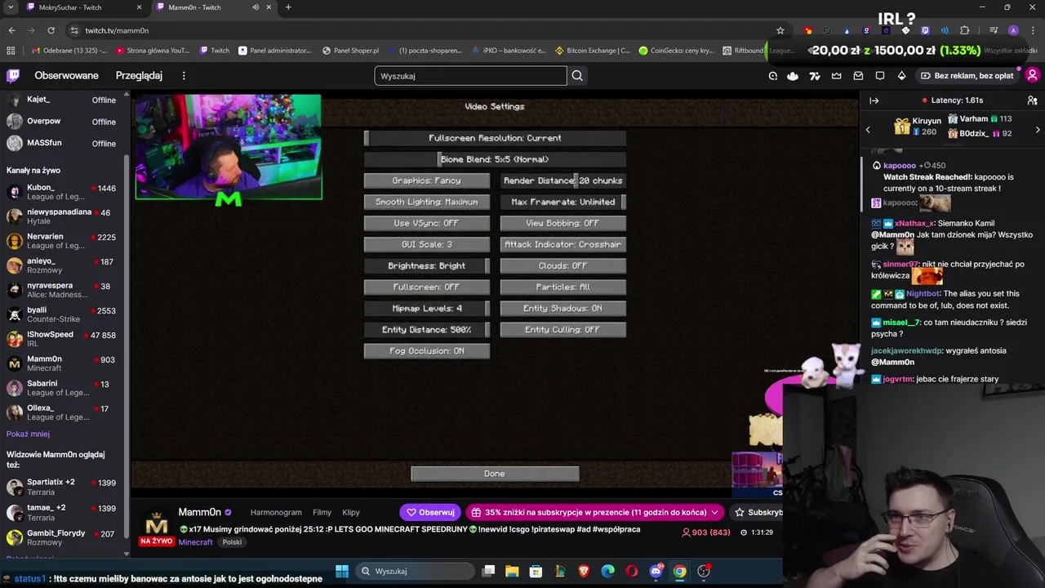Launch Brave browser from taskbar
This screenshot has height=588, width=1045.
584,571
